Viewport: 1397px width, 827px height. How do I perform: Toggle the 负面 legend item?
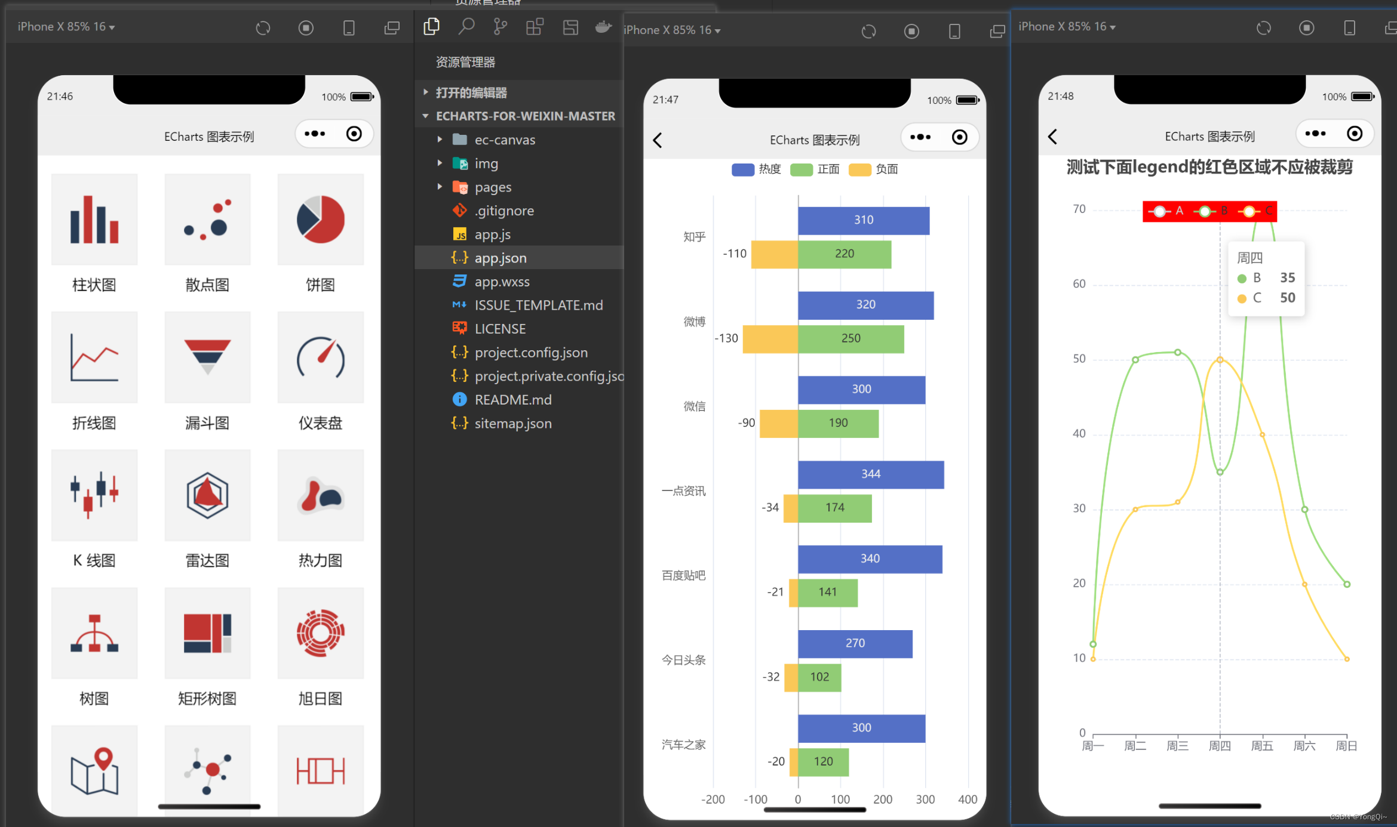[873, 169]
